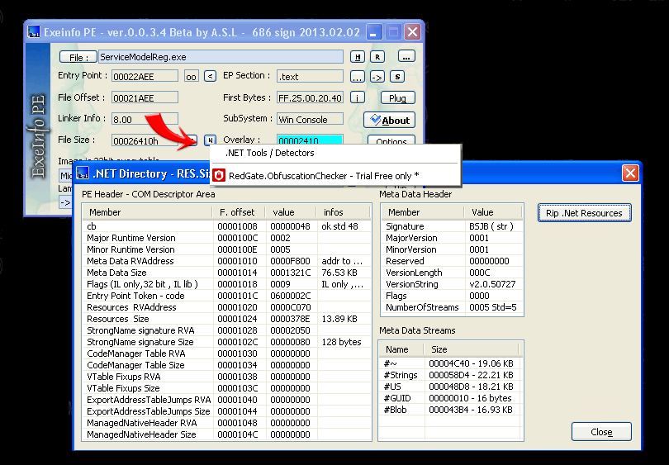Click 13.89 KB info in Resources Size row

pyautogui.click(x=339, y=319)
